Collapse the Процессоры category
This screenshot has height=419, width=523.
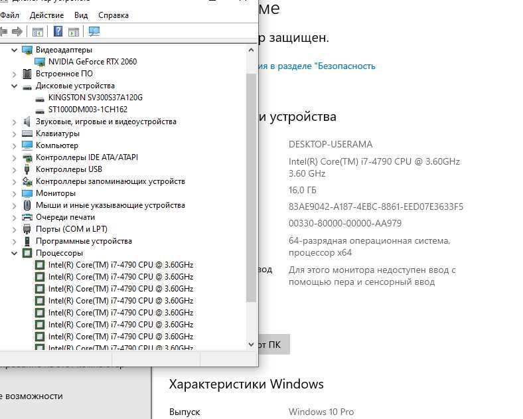point(14,253)
